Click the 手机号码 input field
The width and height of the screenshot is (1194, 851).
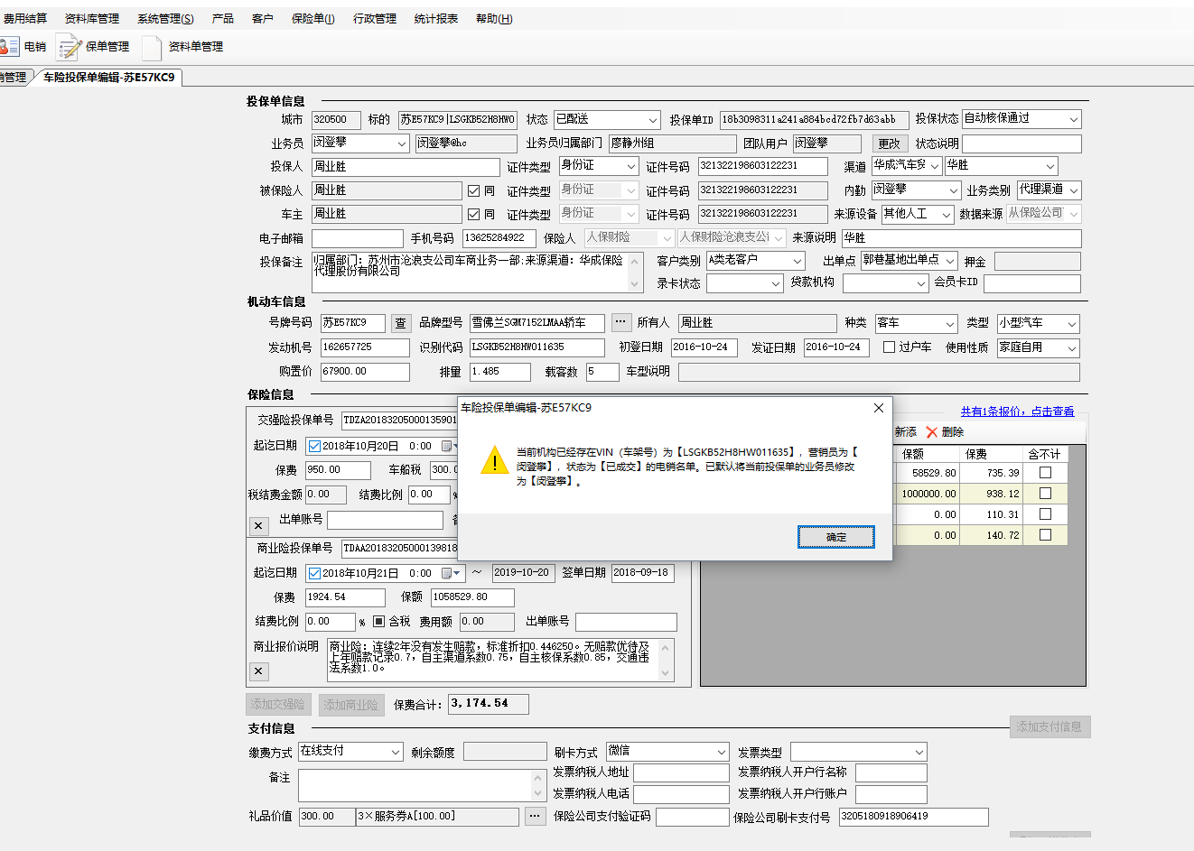click(499, 238)
